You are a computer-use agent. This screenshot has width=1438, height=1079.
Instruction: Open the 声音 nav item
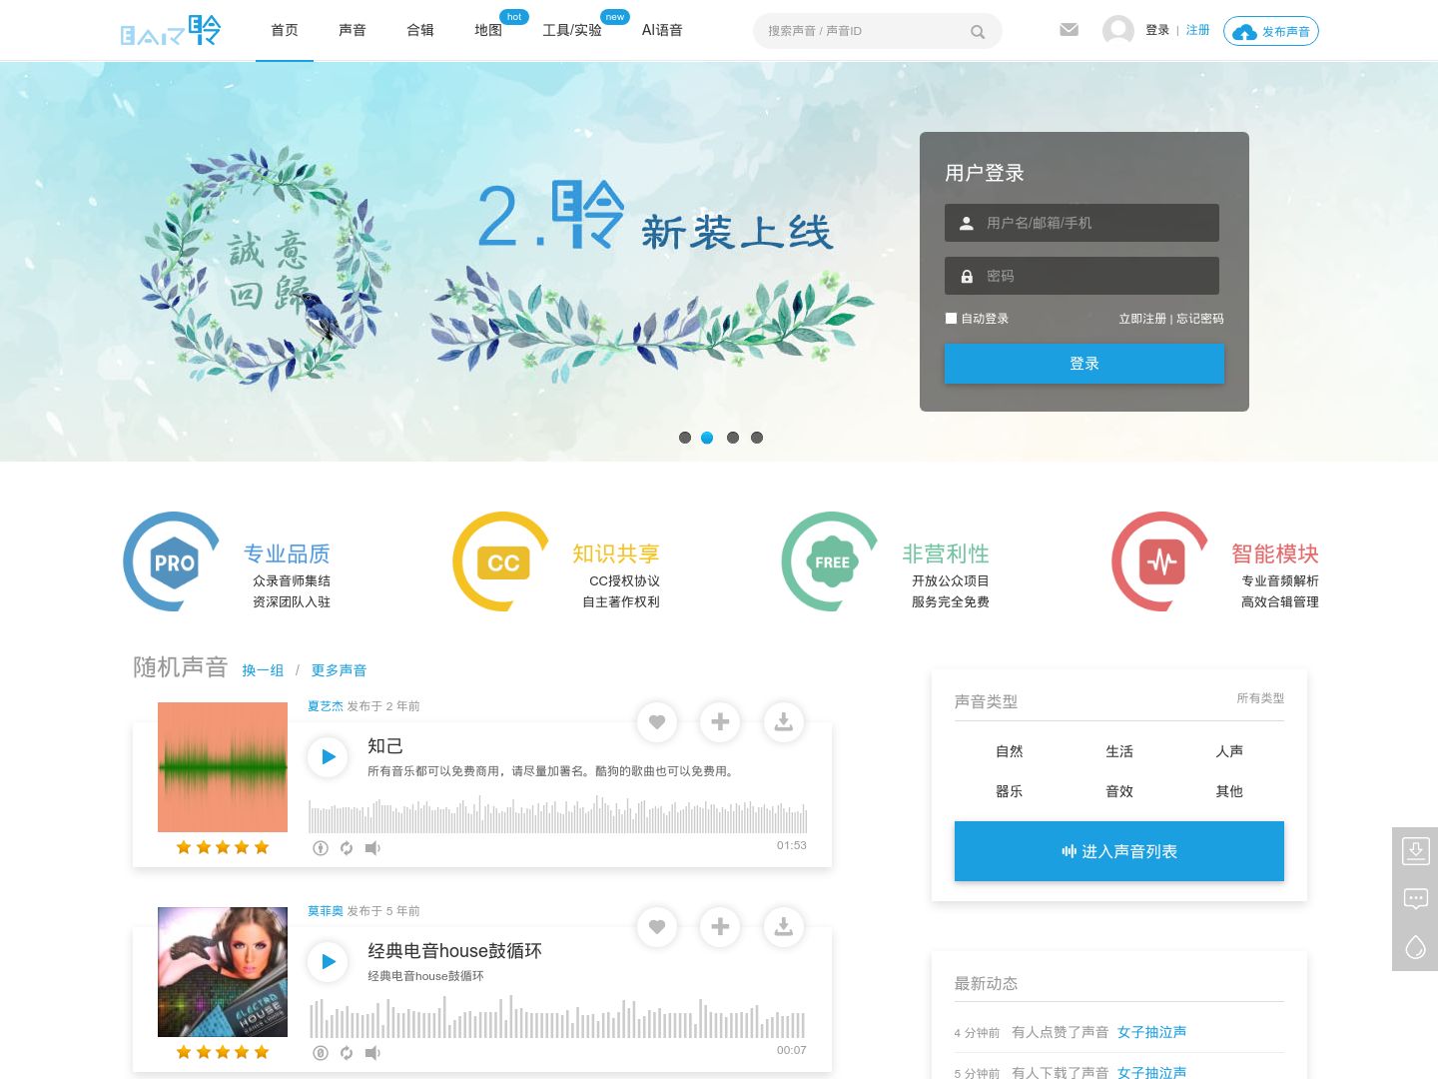tap(353, 30)
